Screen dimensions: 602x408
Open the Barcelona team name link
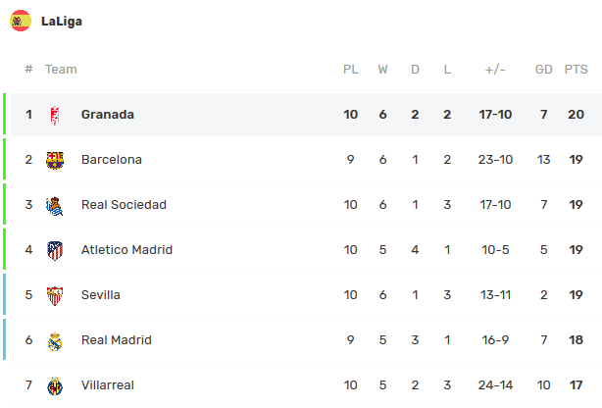[112, 160]
